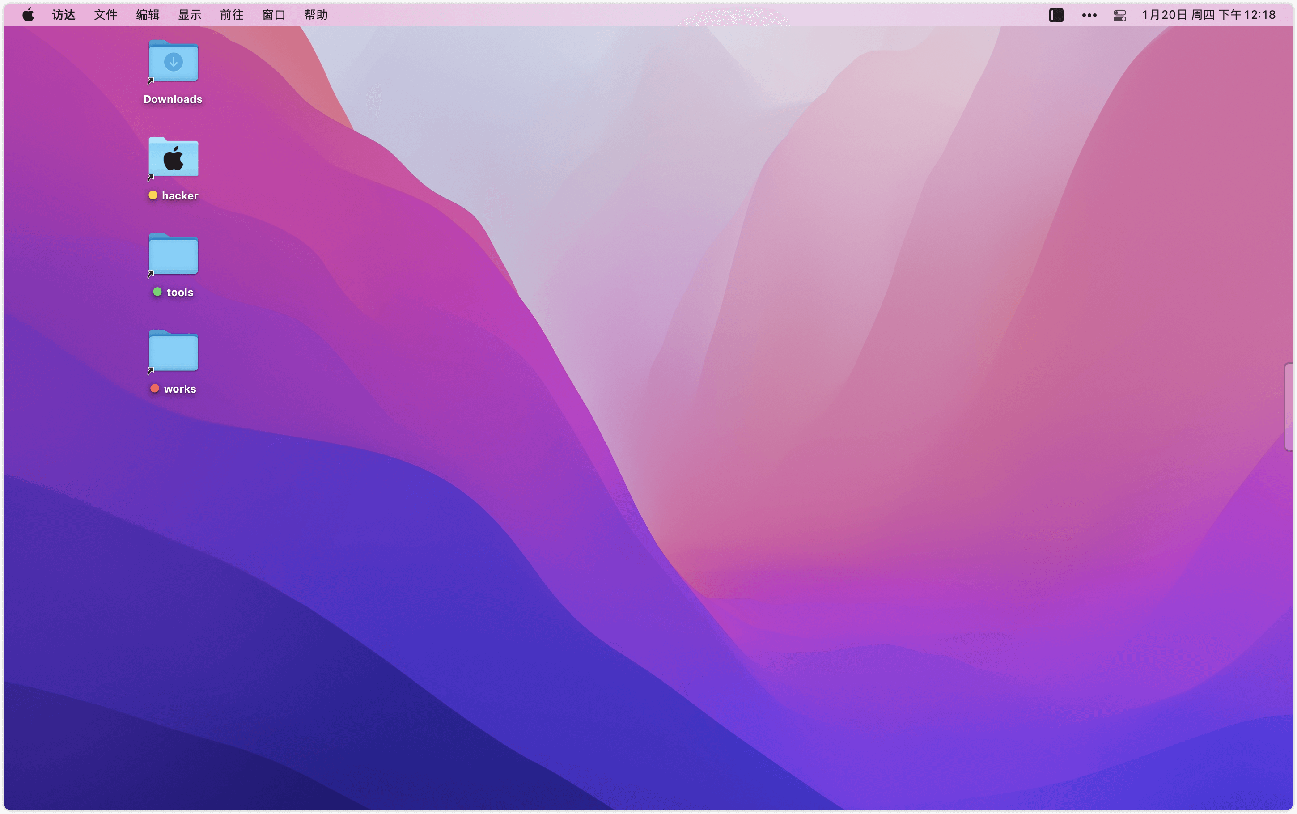The image size is (1297, 814).
Task: Open the 显示 menu
Action: (190, 14)
